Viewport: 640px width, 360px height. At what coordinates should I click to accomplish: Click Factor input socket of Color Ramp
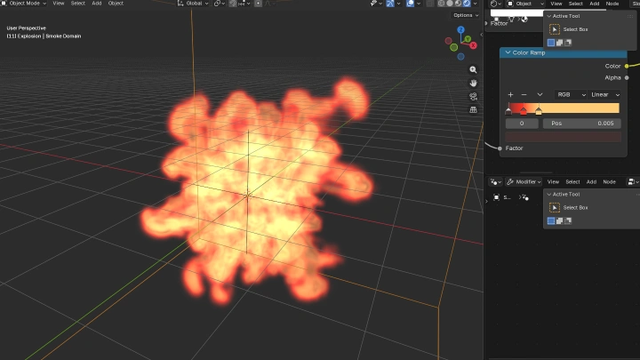500,148
